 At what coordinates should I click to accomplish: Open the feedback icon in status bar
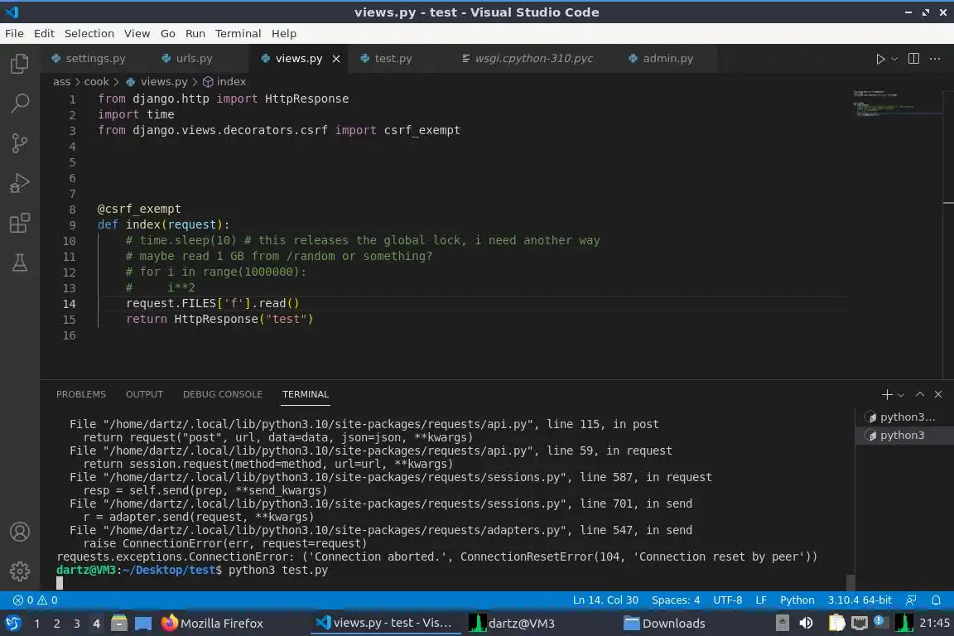coord(911,600)
